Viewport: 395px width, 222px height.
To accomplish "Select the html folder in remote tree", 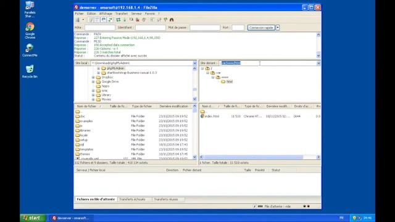I will click(x=229, y=81).
